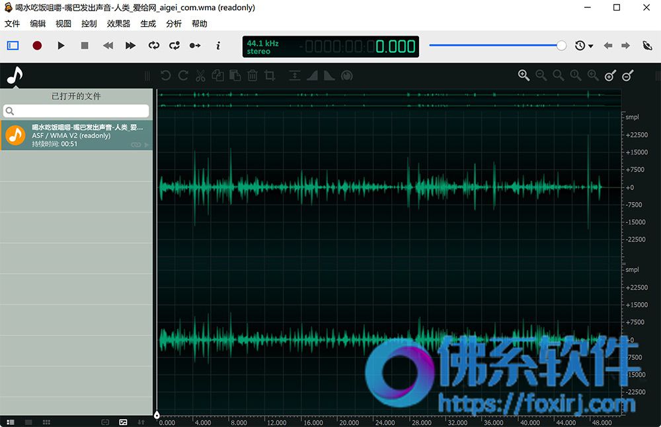This screenshot has height=427, width=661.
Task: Play the loaded audio file
Action: pos(61,46)
